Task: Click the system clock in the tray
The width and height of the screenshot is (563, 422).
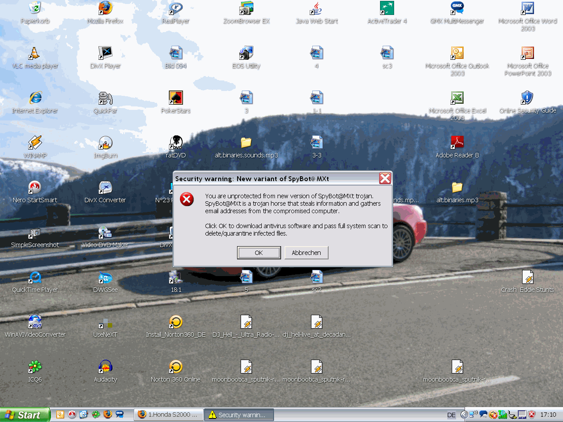Action: point(548,415)
